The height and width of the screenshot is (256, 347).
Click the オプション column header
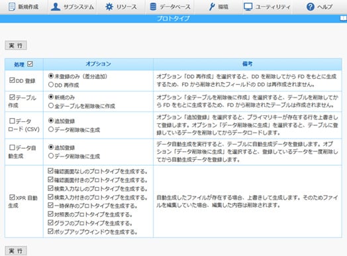(x=98, y=64)
